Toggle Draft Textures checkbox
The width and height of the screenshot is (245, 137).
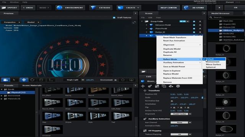point(114,18)
